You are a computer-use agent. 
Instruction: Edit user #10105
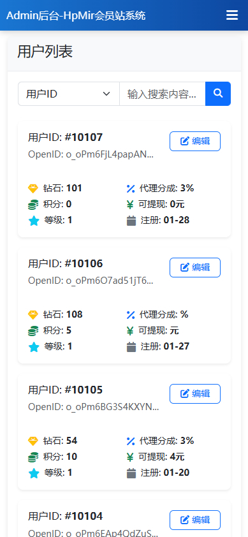coord(195,394)
